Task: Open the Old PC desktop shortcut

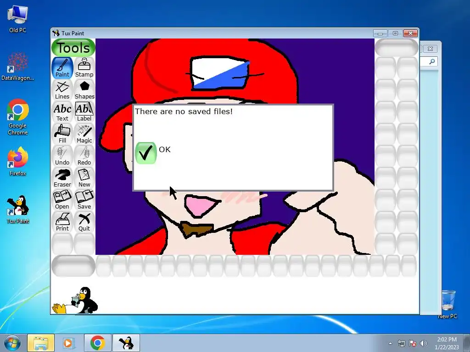Action: click(17, 19)
